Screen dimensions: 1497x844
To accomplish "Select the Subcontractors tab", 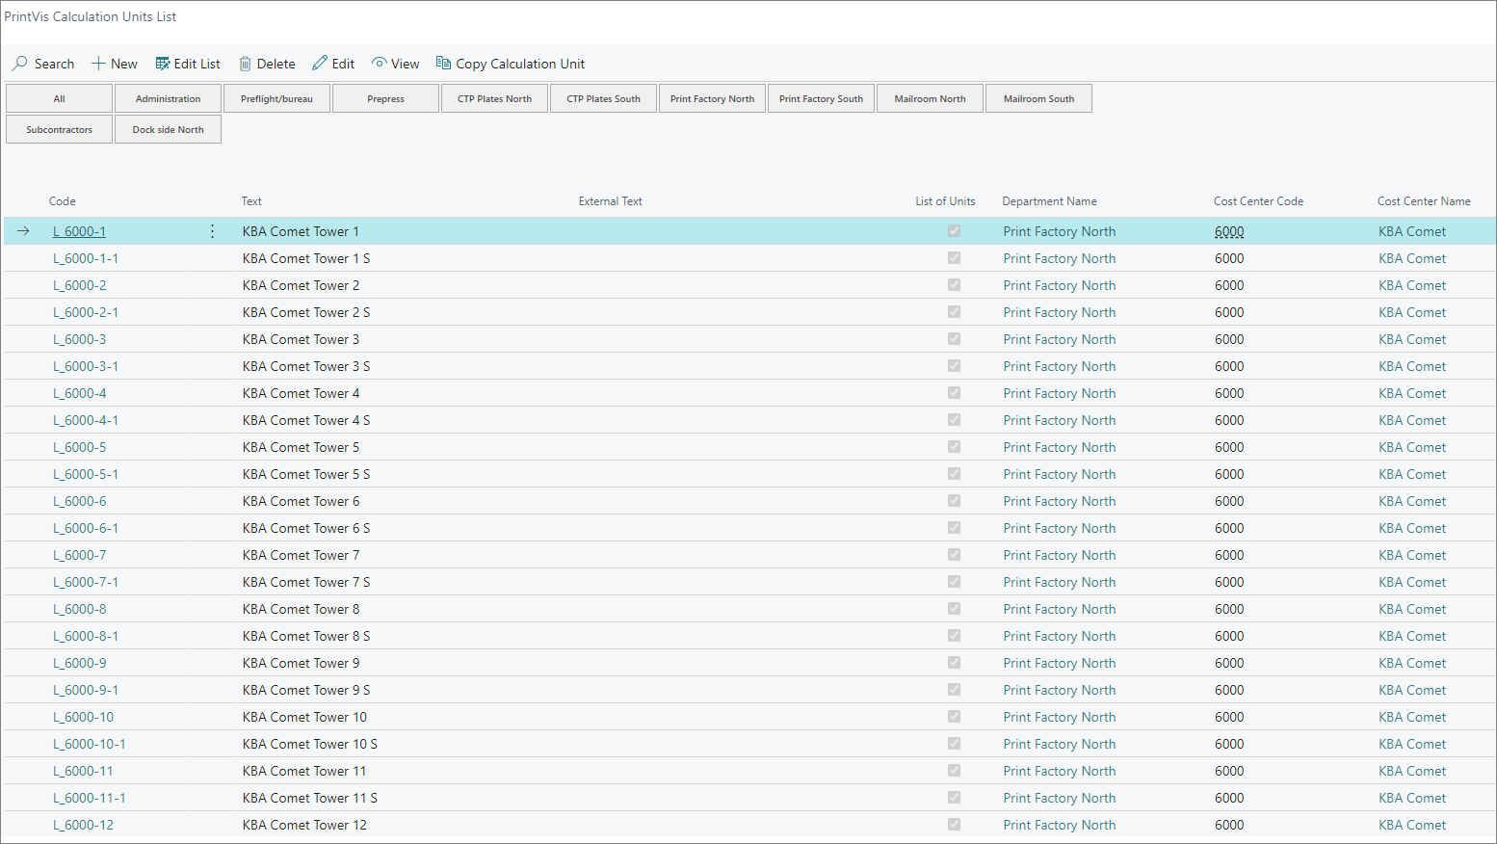I will (60, 130).
